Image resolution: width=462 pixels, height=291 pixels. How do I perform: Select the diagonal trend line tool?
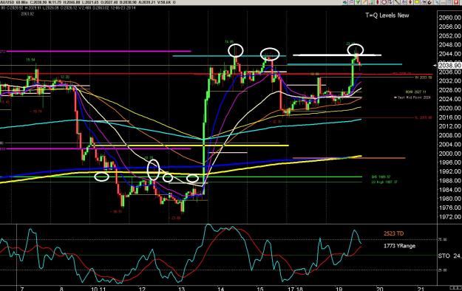pos(397,2)
